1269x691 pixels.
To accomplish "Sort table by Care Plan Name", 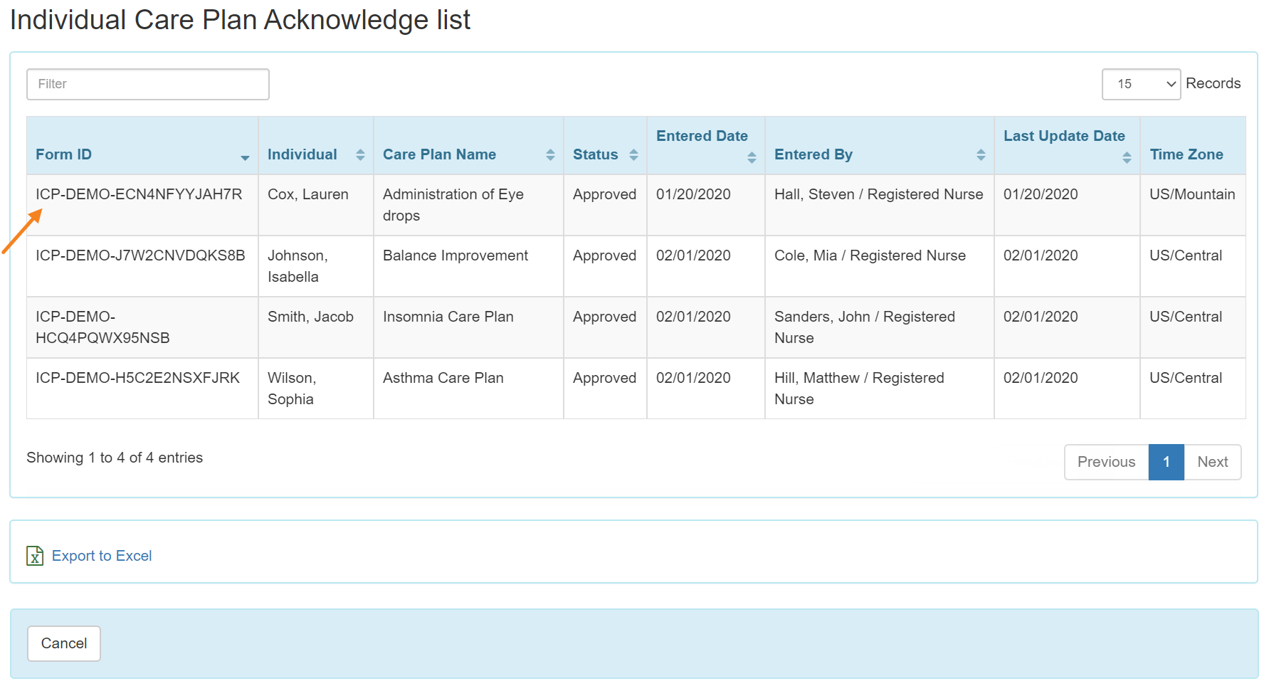I will coord(549,155).
